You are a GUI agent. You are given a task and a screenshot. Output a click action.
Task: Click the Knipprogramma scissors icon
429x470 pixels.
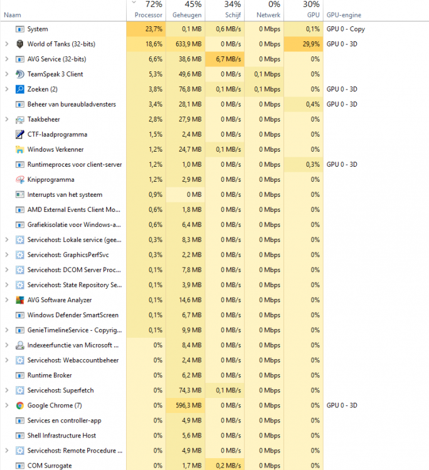point(19,180)
